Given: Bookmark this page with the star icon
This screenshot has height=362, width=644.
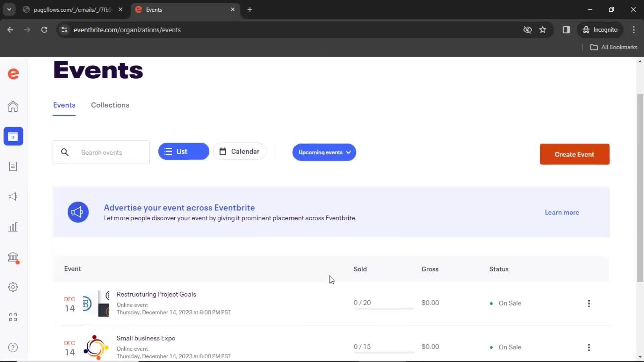Looking at the screenshot, I should click(x=543, y=30).
